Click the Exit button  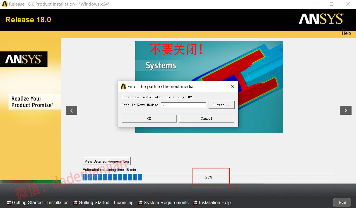pos(342,202)
